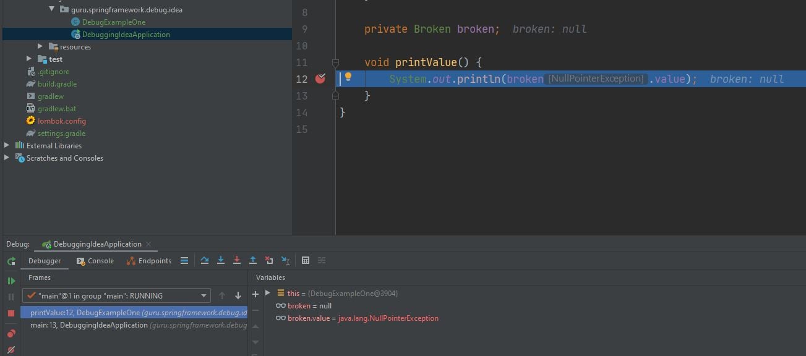Viewport: 806px width, 356px height.
Task: Stop the debug session
Action: click(x=11, y=314)
